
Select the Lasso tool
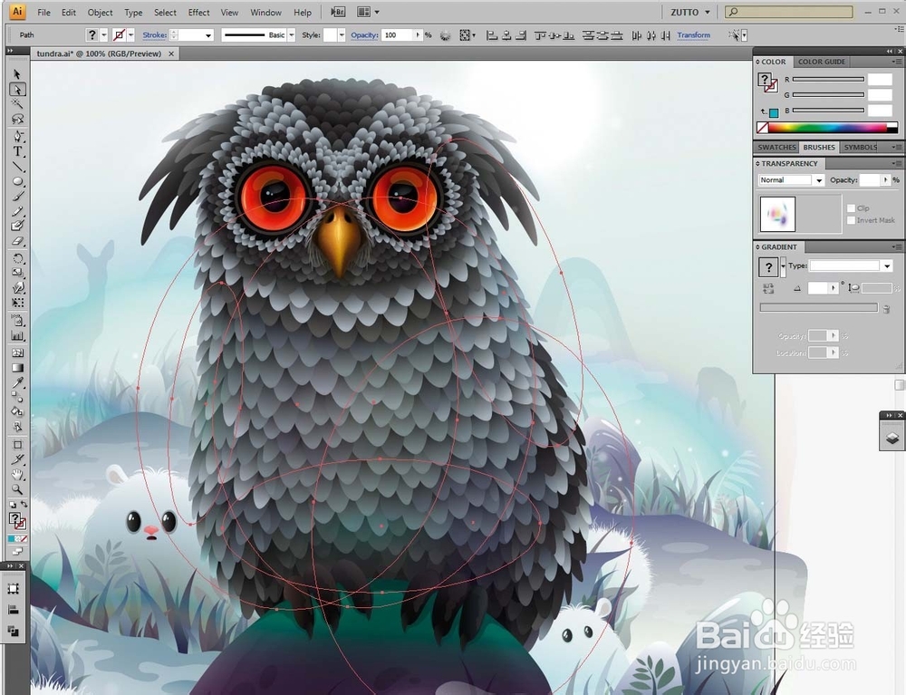pyautogui.click(x=17, y=119)
